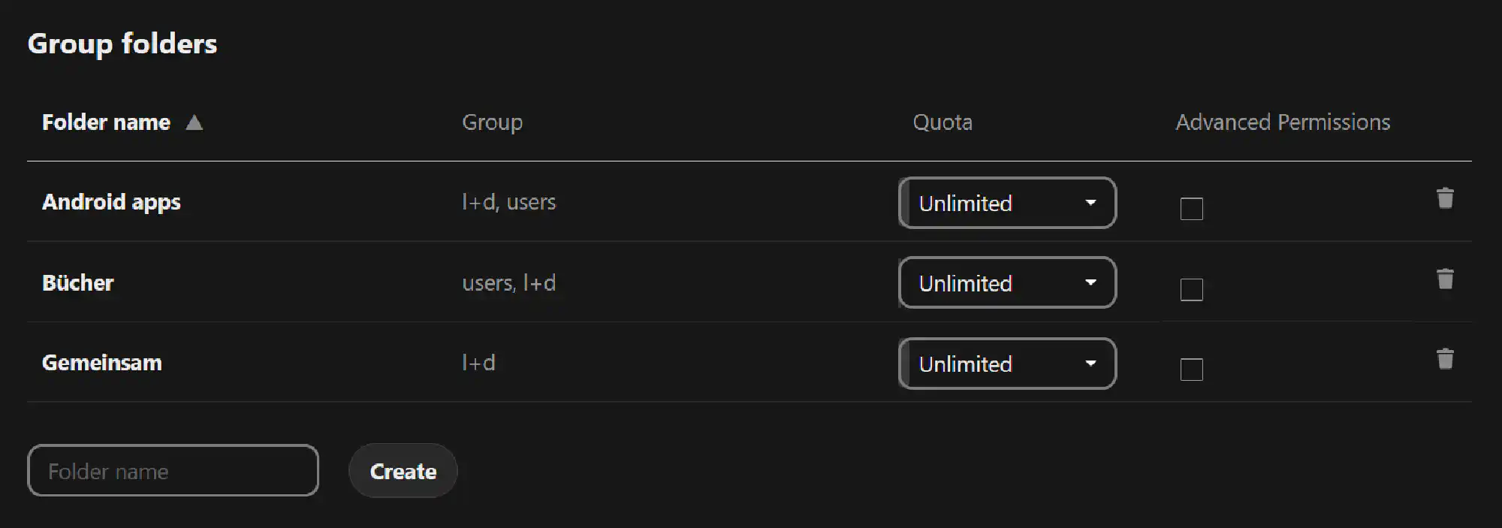Click trash icon in the Bücher row

(1445, 279)
